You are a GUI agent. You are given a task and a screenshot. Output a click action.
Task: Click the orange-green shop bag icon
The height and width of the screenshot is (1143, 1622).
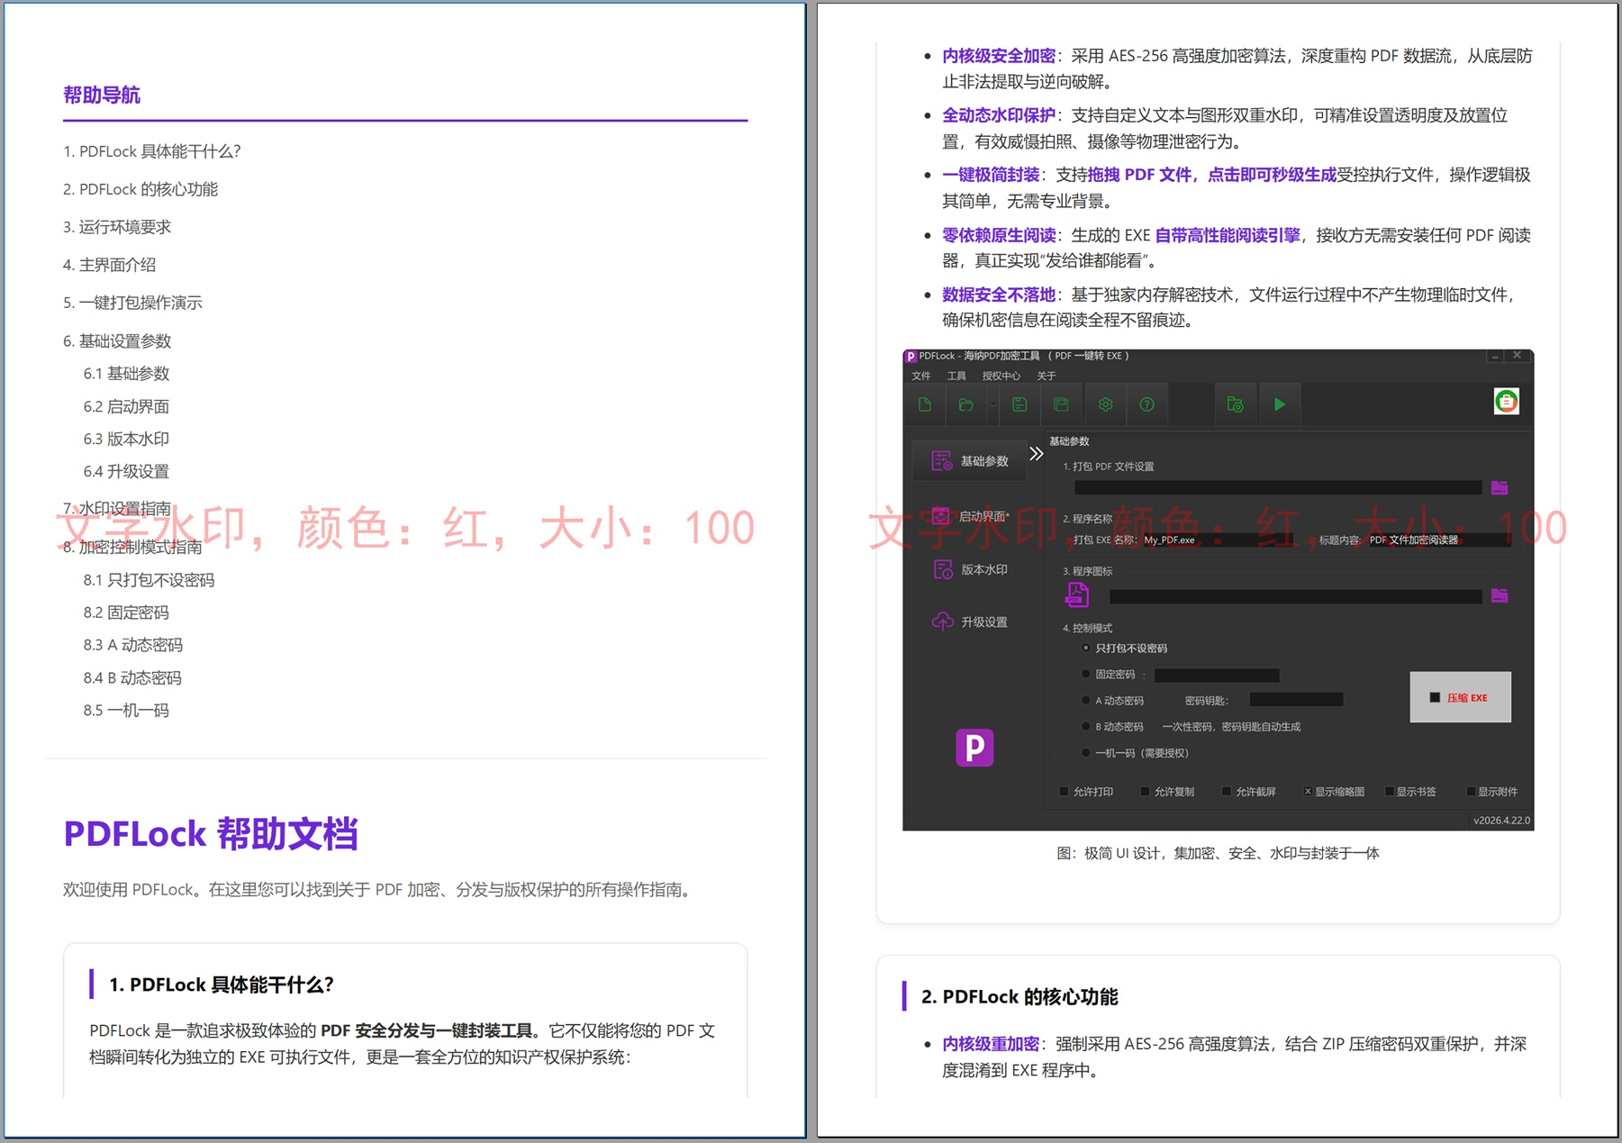[x=1507, y=402]
